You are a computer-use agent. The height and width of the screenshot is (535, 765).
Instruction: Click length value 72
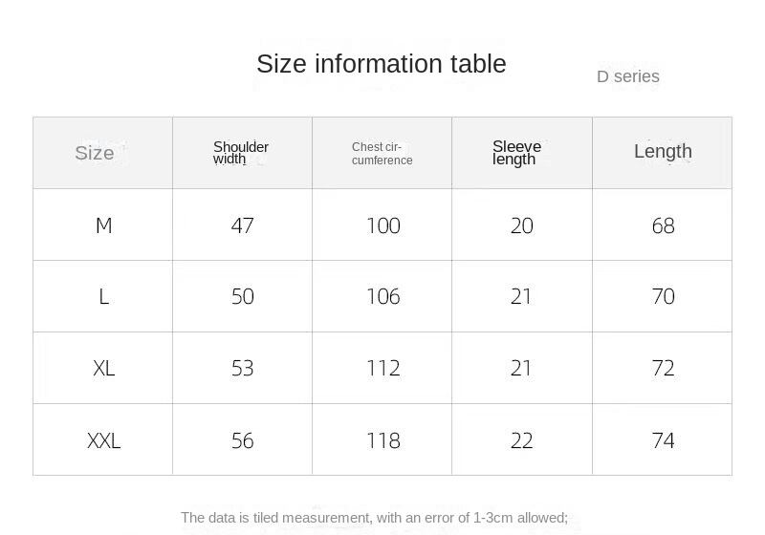pyautogui.click(x=663, y=368)
